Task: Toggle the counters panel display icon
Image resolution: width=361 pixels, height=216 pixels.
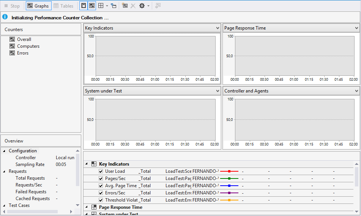Action: coord(84,6)
